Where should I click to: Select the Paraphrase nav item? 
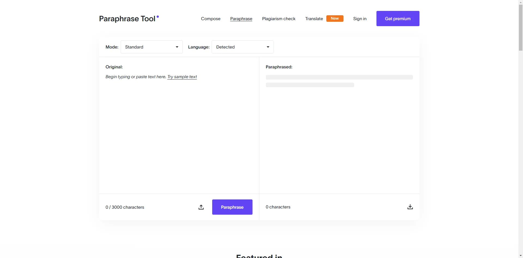tap(241, 19)
